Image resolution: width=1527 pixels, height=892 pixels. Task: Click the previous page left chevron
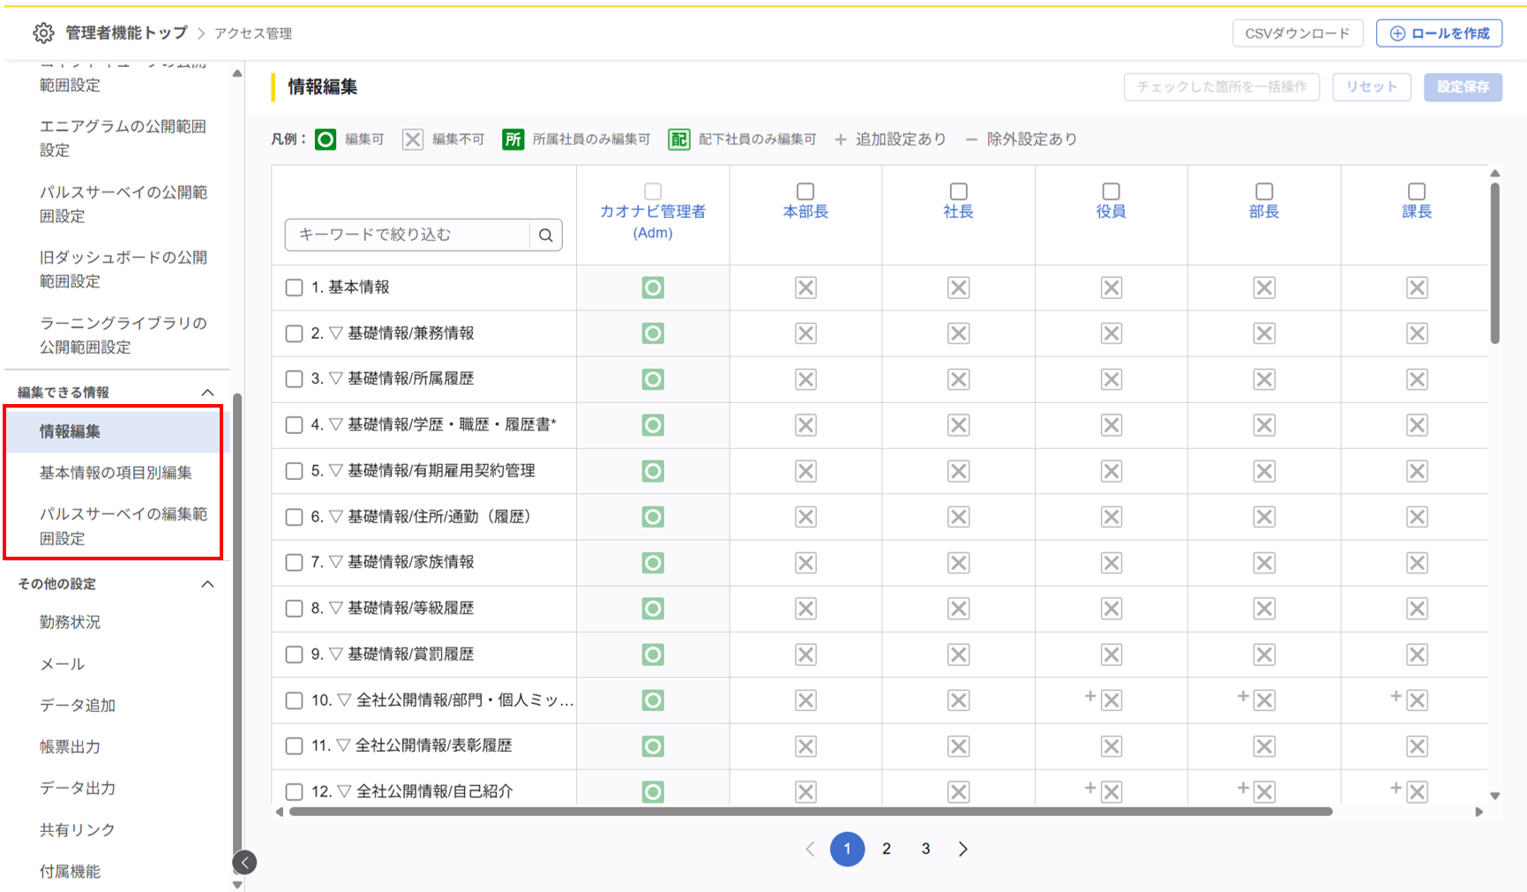tap(810, 849)
